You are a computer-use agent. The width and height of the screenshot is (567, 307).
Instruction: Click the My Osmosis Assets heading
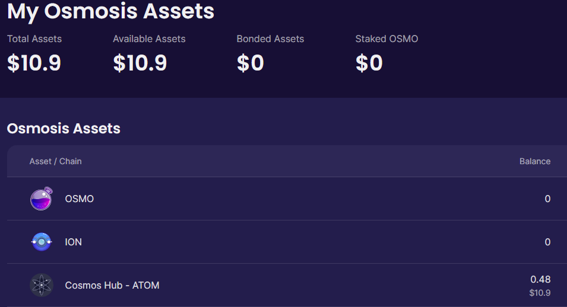click(110, 12)
